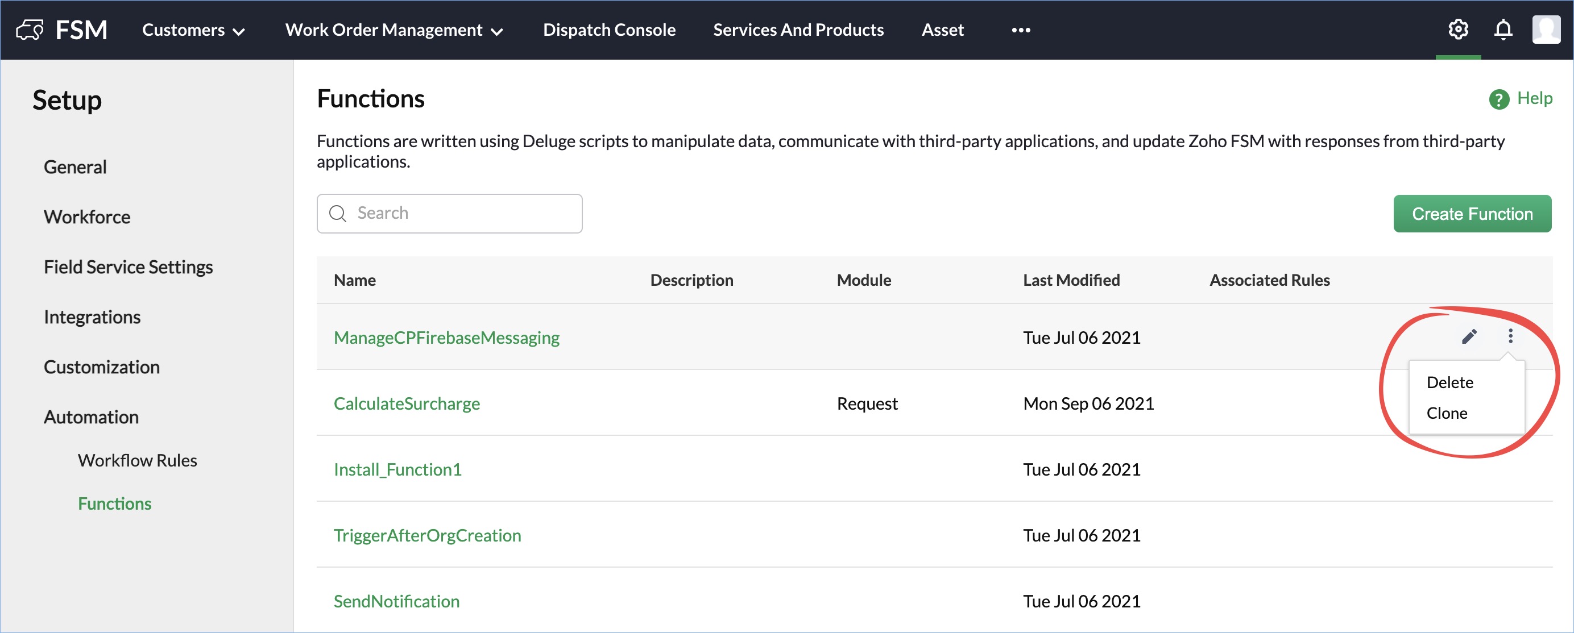The height and width of the screenshot is (633, 1574).
Task: Open the settings gear icon
Action: coord(1458,30)
